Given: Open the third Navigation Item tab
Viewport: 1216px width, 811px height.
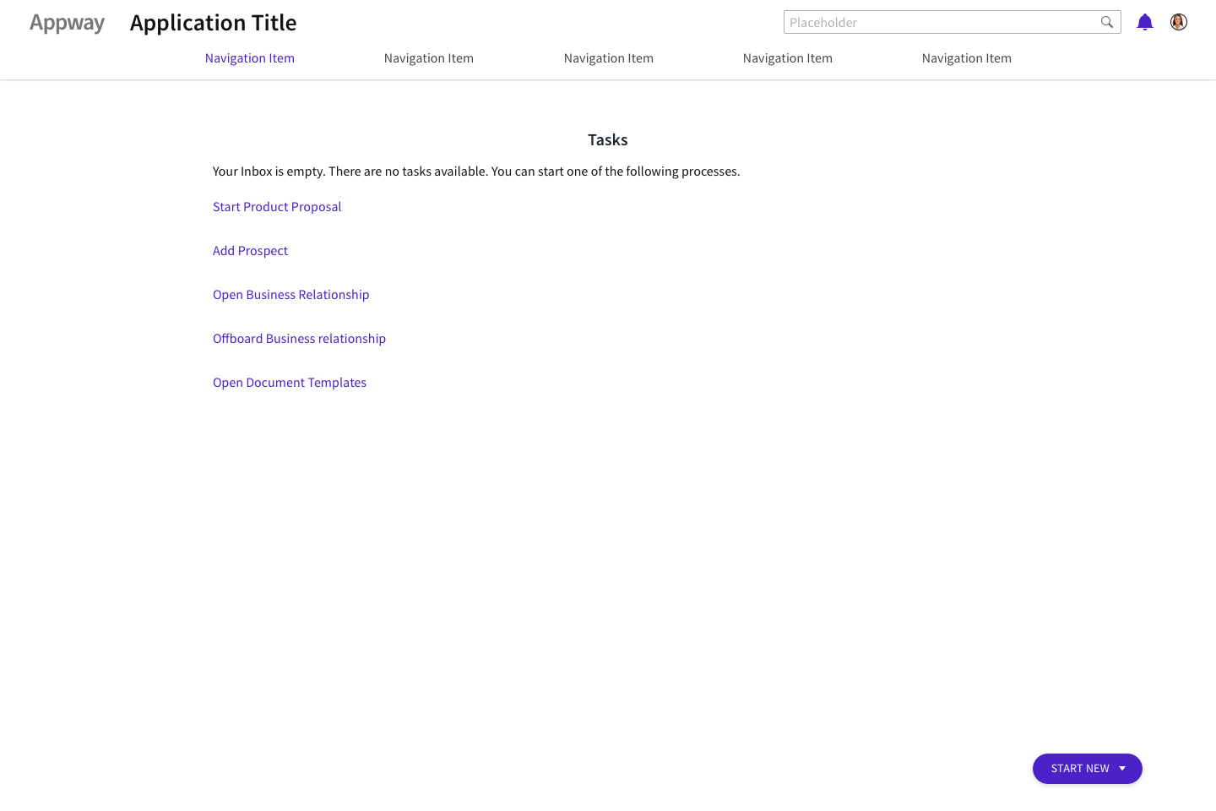Looking at the screenshot, I should [608, 58].
